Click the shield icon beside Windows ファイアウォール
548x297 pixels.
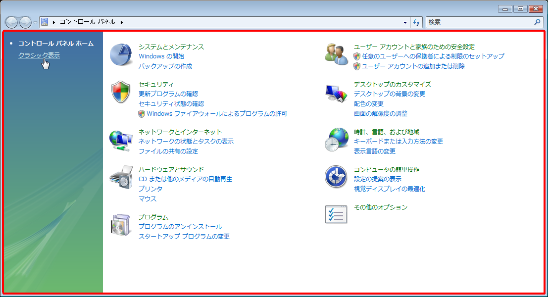click(142, 113)
